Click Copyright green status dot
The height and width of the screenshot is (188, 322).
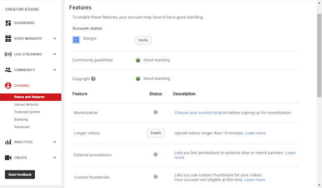138,79
